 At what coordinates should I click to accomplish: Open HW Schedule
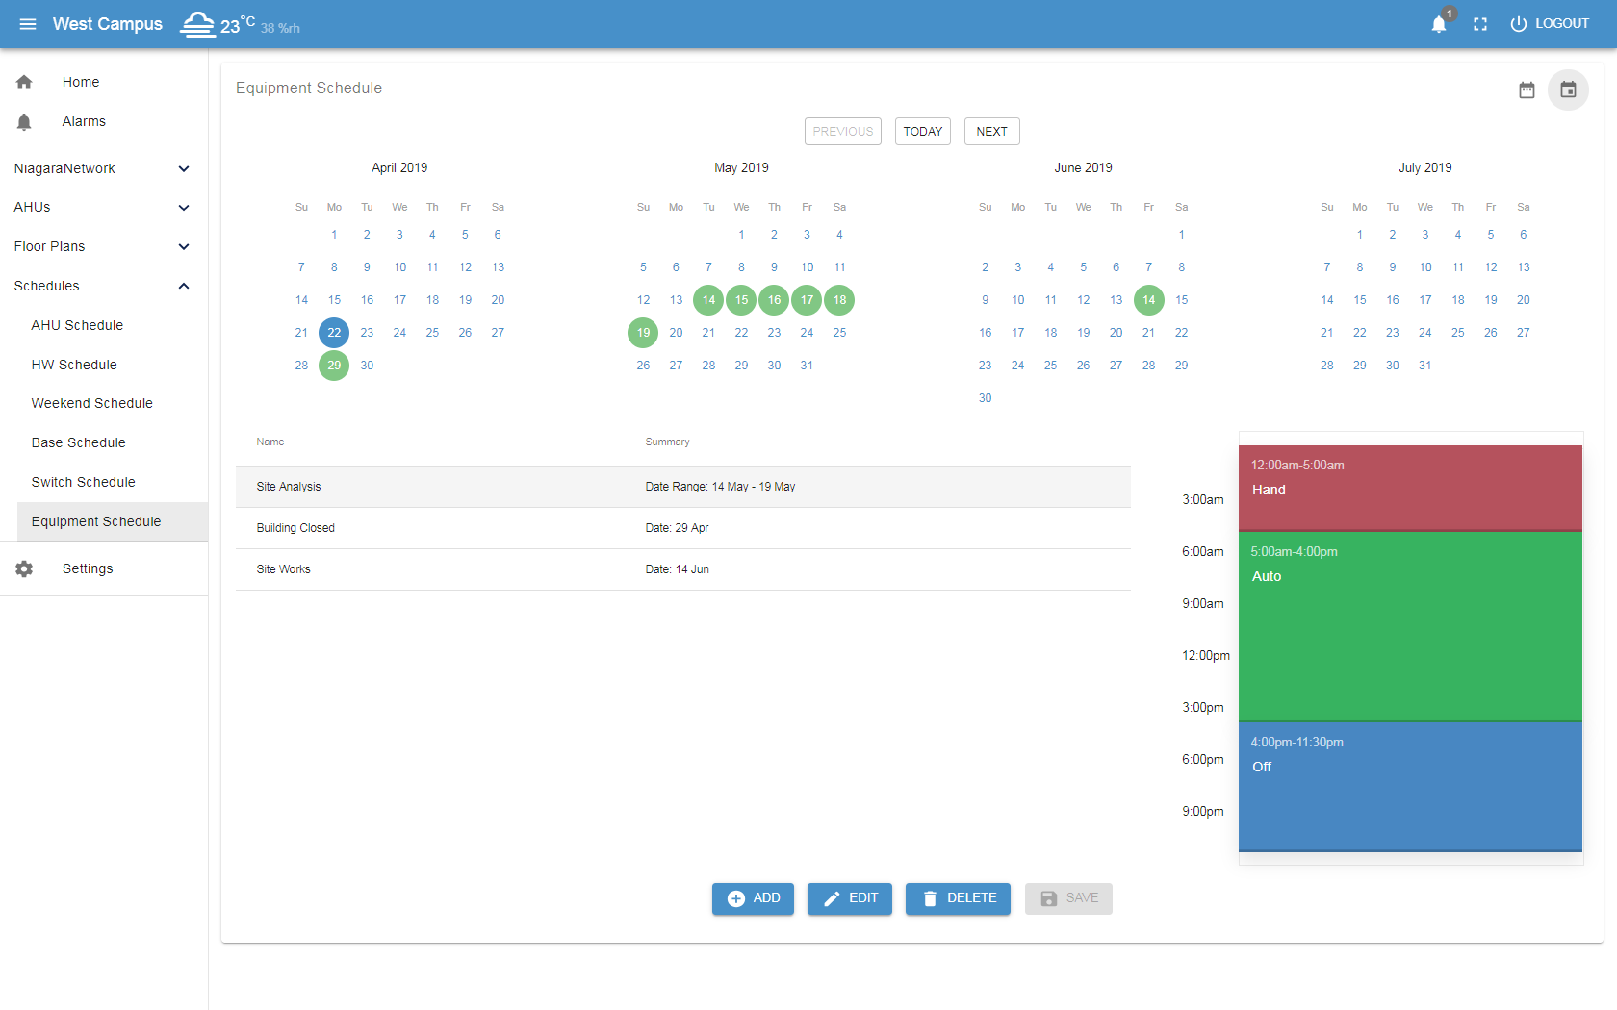tap(74, 365)
